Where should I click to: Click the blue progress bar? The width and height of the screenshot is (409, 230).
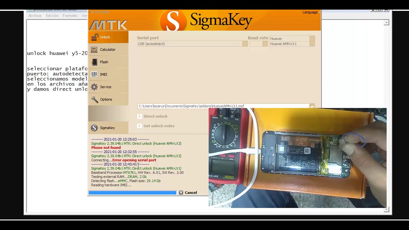[132, 193]
